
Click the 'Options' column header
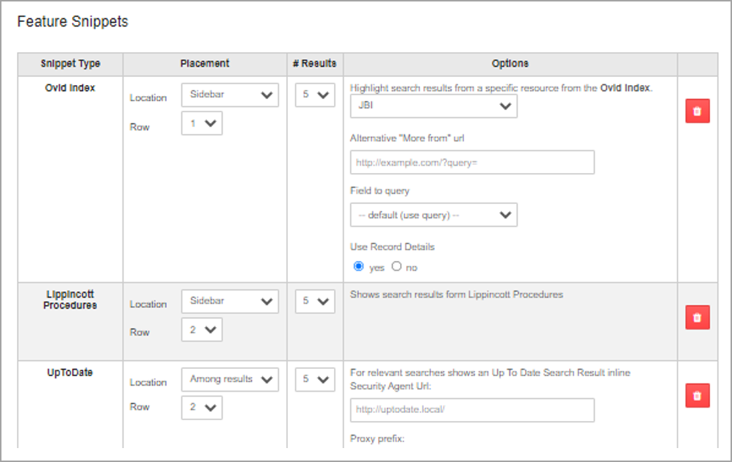[510, 64]
